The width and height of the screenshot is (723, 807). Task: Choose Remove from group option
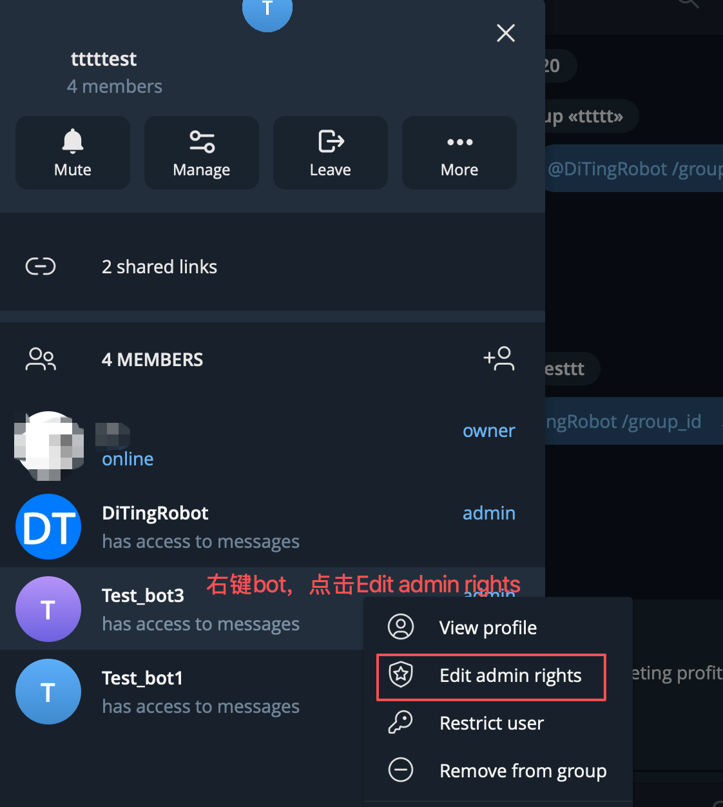click(x=497, y=770)
